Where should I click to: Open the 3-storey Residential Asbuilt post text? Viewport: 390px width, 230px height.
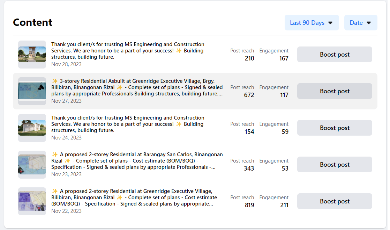[x=137, y=87]
